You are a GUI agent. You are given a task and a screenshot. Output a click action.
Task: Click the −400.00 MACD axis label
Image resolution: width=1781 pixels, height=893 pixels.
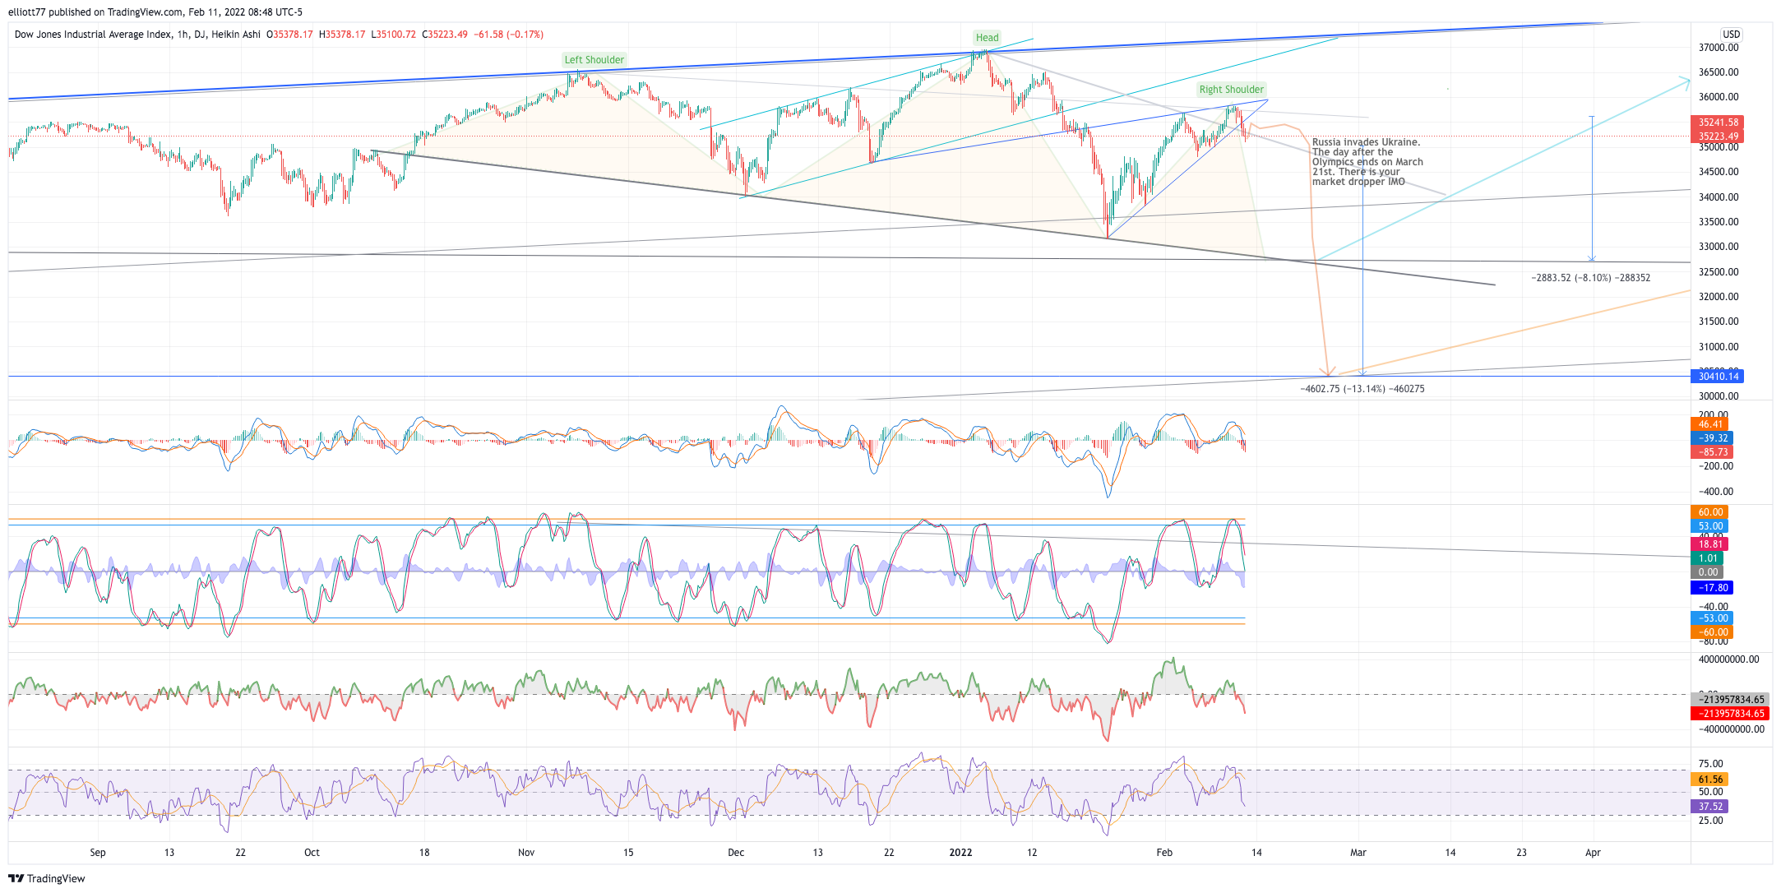click(1715, 492)
